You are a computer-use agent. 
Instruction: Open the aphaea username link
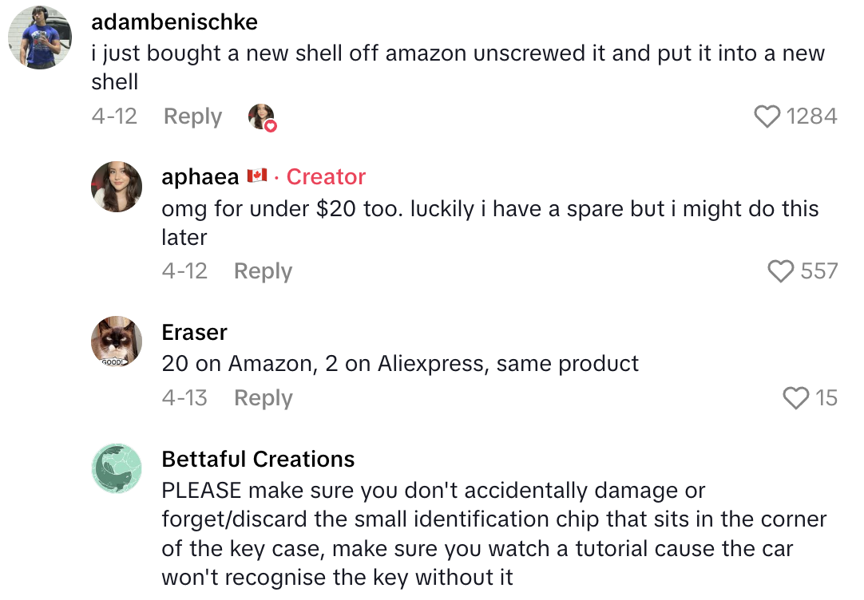coord(200,176)
